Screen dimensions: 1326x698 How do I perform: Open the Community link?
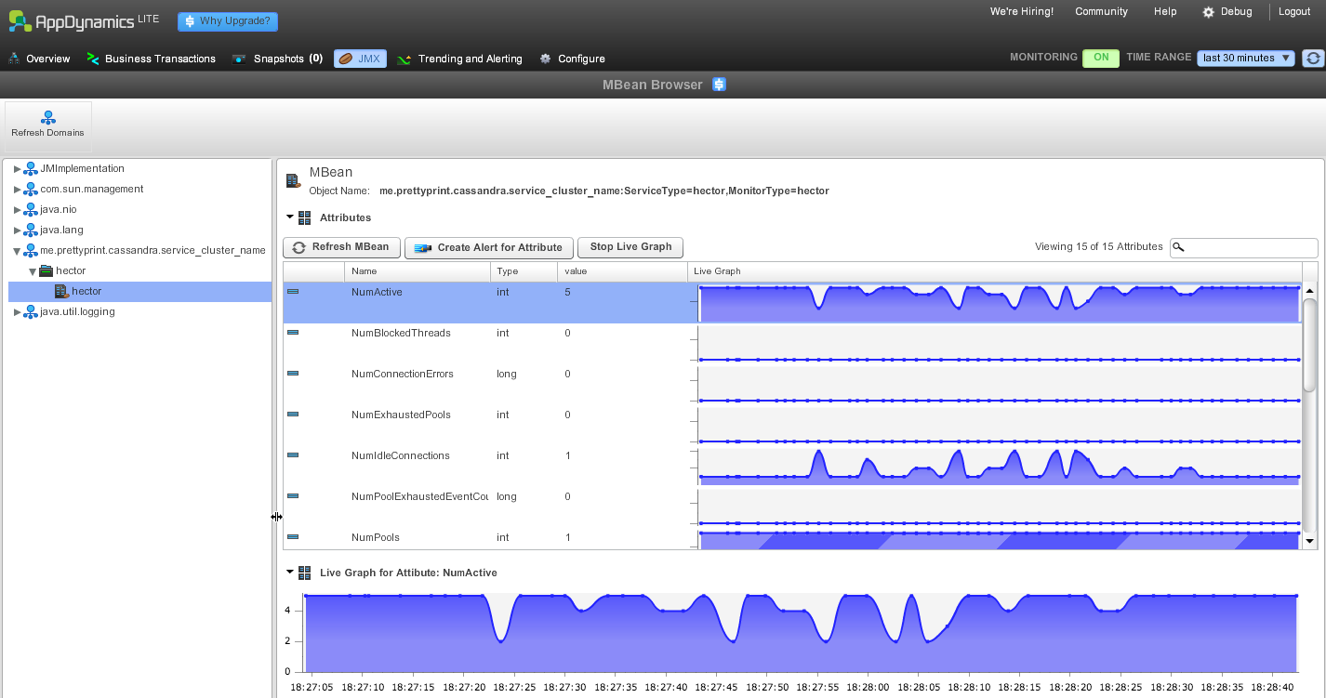[1101, 12]
